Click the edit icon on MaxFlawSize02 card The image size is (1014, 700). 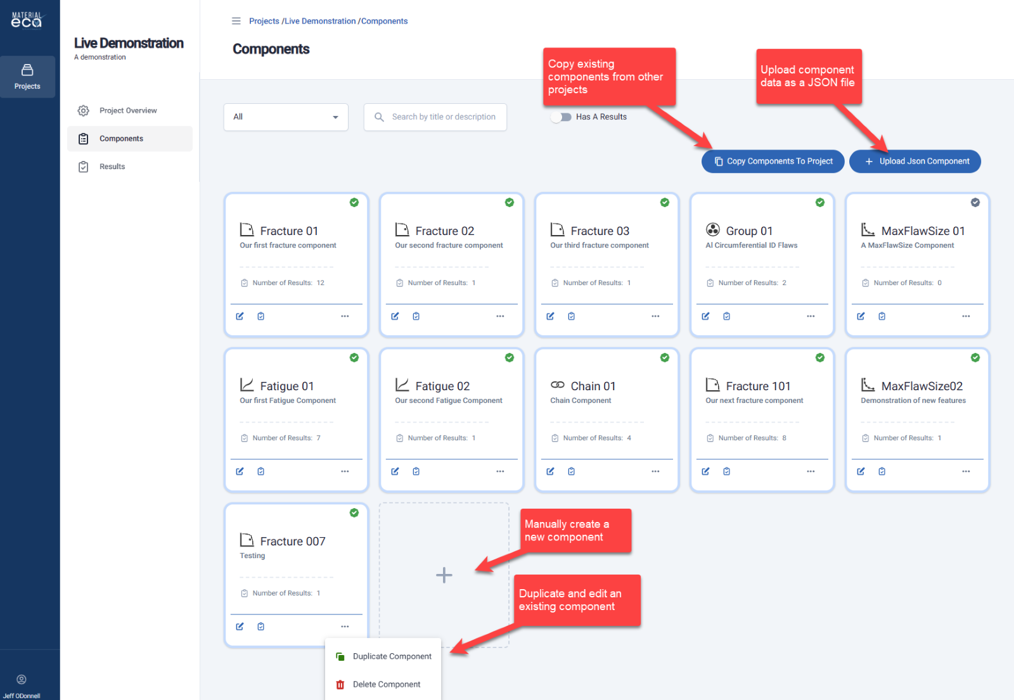click(861, 471)
